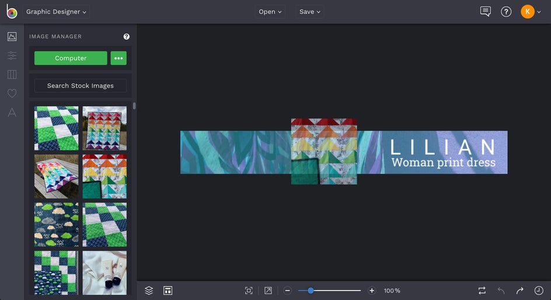Select the green and navy checkered quilt thumbnail in top row
Viewport: 551px width, 300px height.
56,128
